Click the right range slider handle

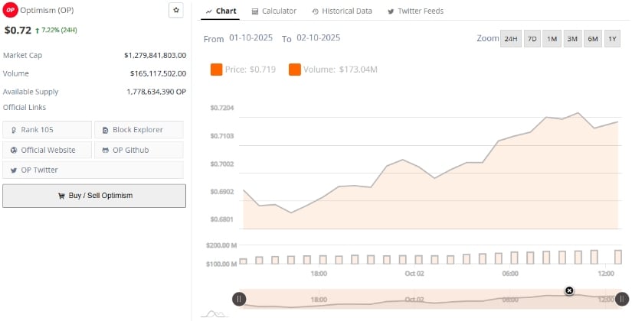tap(623, 299)
